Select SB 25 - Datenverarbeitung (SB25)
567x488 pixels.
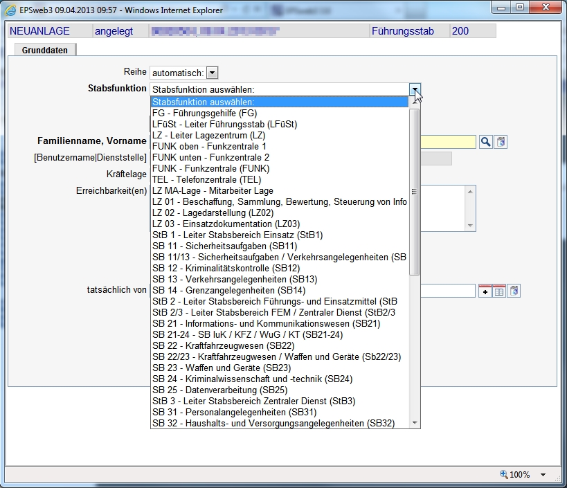(279, 390)
